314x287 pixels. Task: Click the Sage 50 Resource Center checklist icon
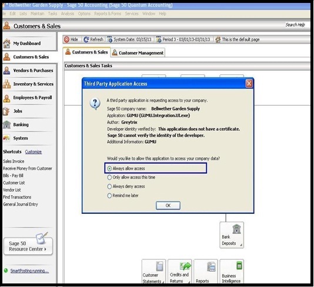click(x=42, y=237)
